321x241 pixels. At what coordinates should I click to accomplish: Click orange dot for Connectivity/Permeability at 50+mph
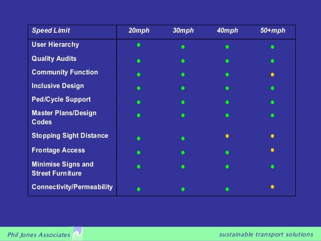(273, 187)
